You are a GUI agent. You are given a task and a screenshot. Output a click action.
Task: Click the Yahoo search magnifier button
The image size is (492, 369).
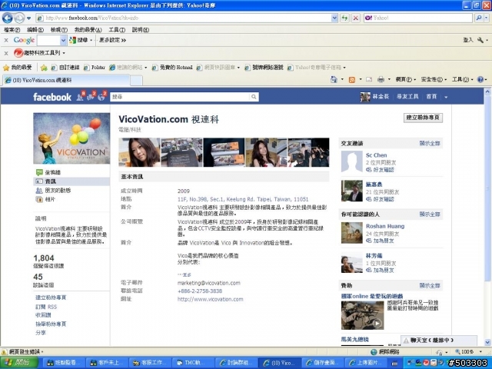[x=479, y=18]
